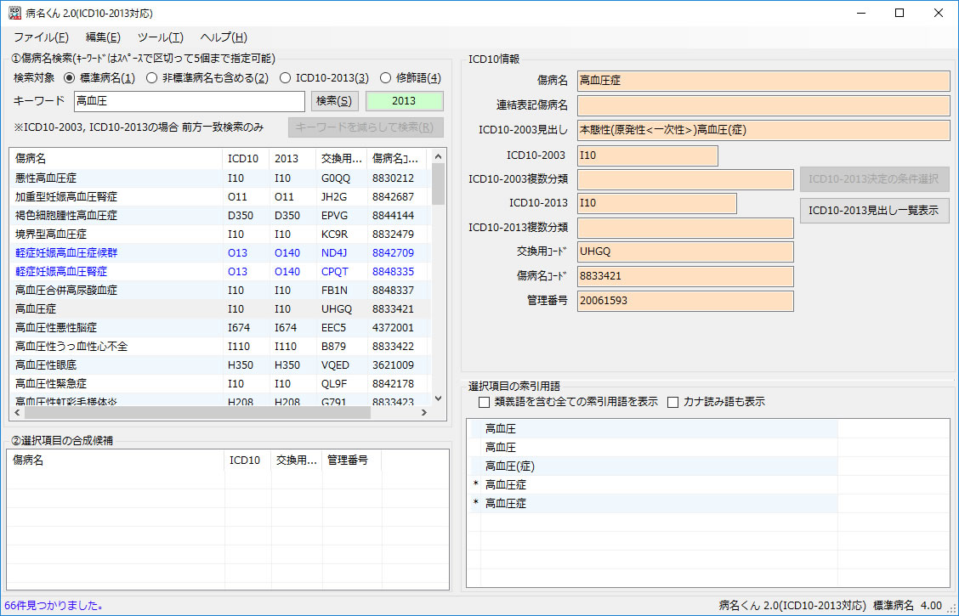Select the 悪性高血圧症 row
Viewport: 959px width, 616px height.
click(220, 178)
